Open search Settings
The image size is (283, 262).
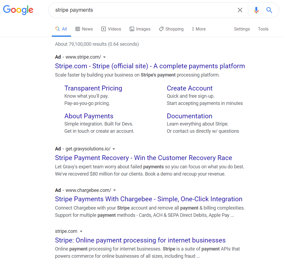(x=242, y=29)
